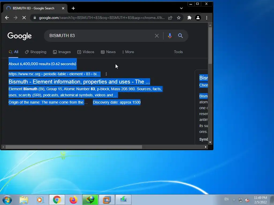Submit search with magnifier icon
274x205 pixels.
tap(181, 36)
